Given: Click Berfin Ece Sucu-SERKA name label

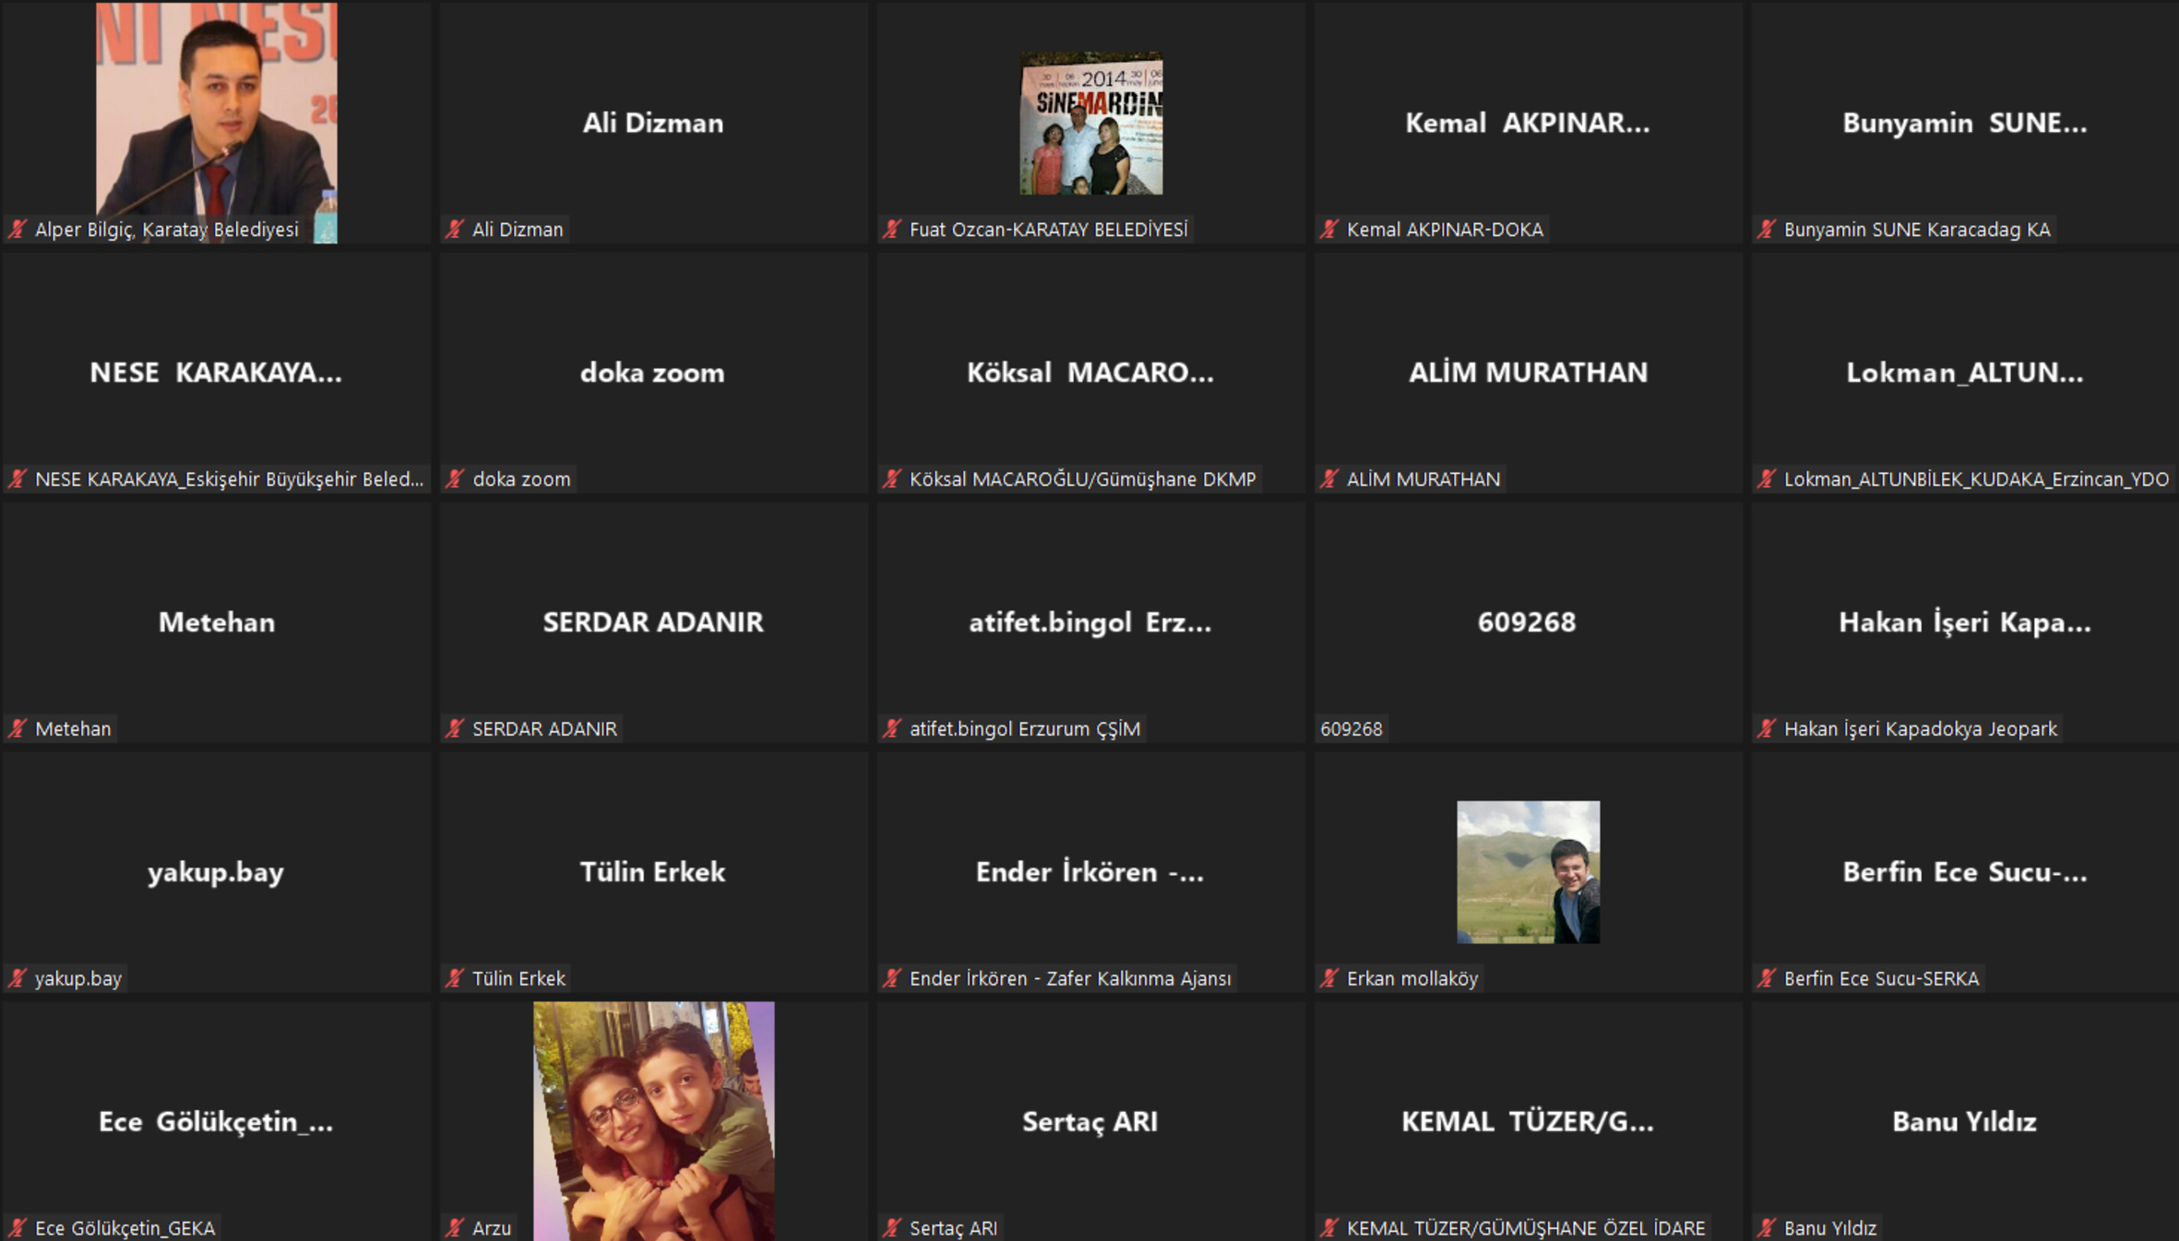Looking at the screenshot, I should point(1880,978).
